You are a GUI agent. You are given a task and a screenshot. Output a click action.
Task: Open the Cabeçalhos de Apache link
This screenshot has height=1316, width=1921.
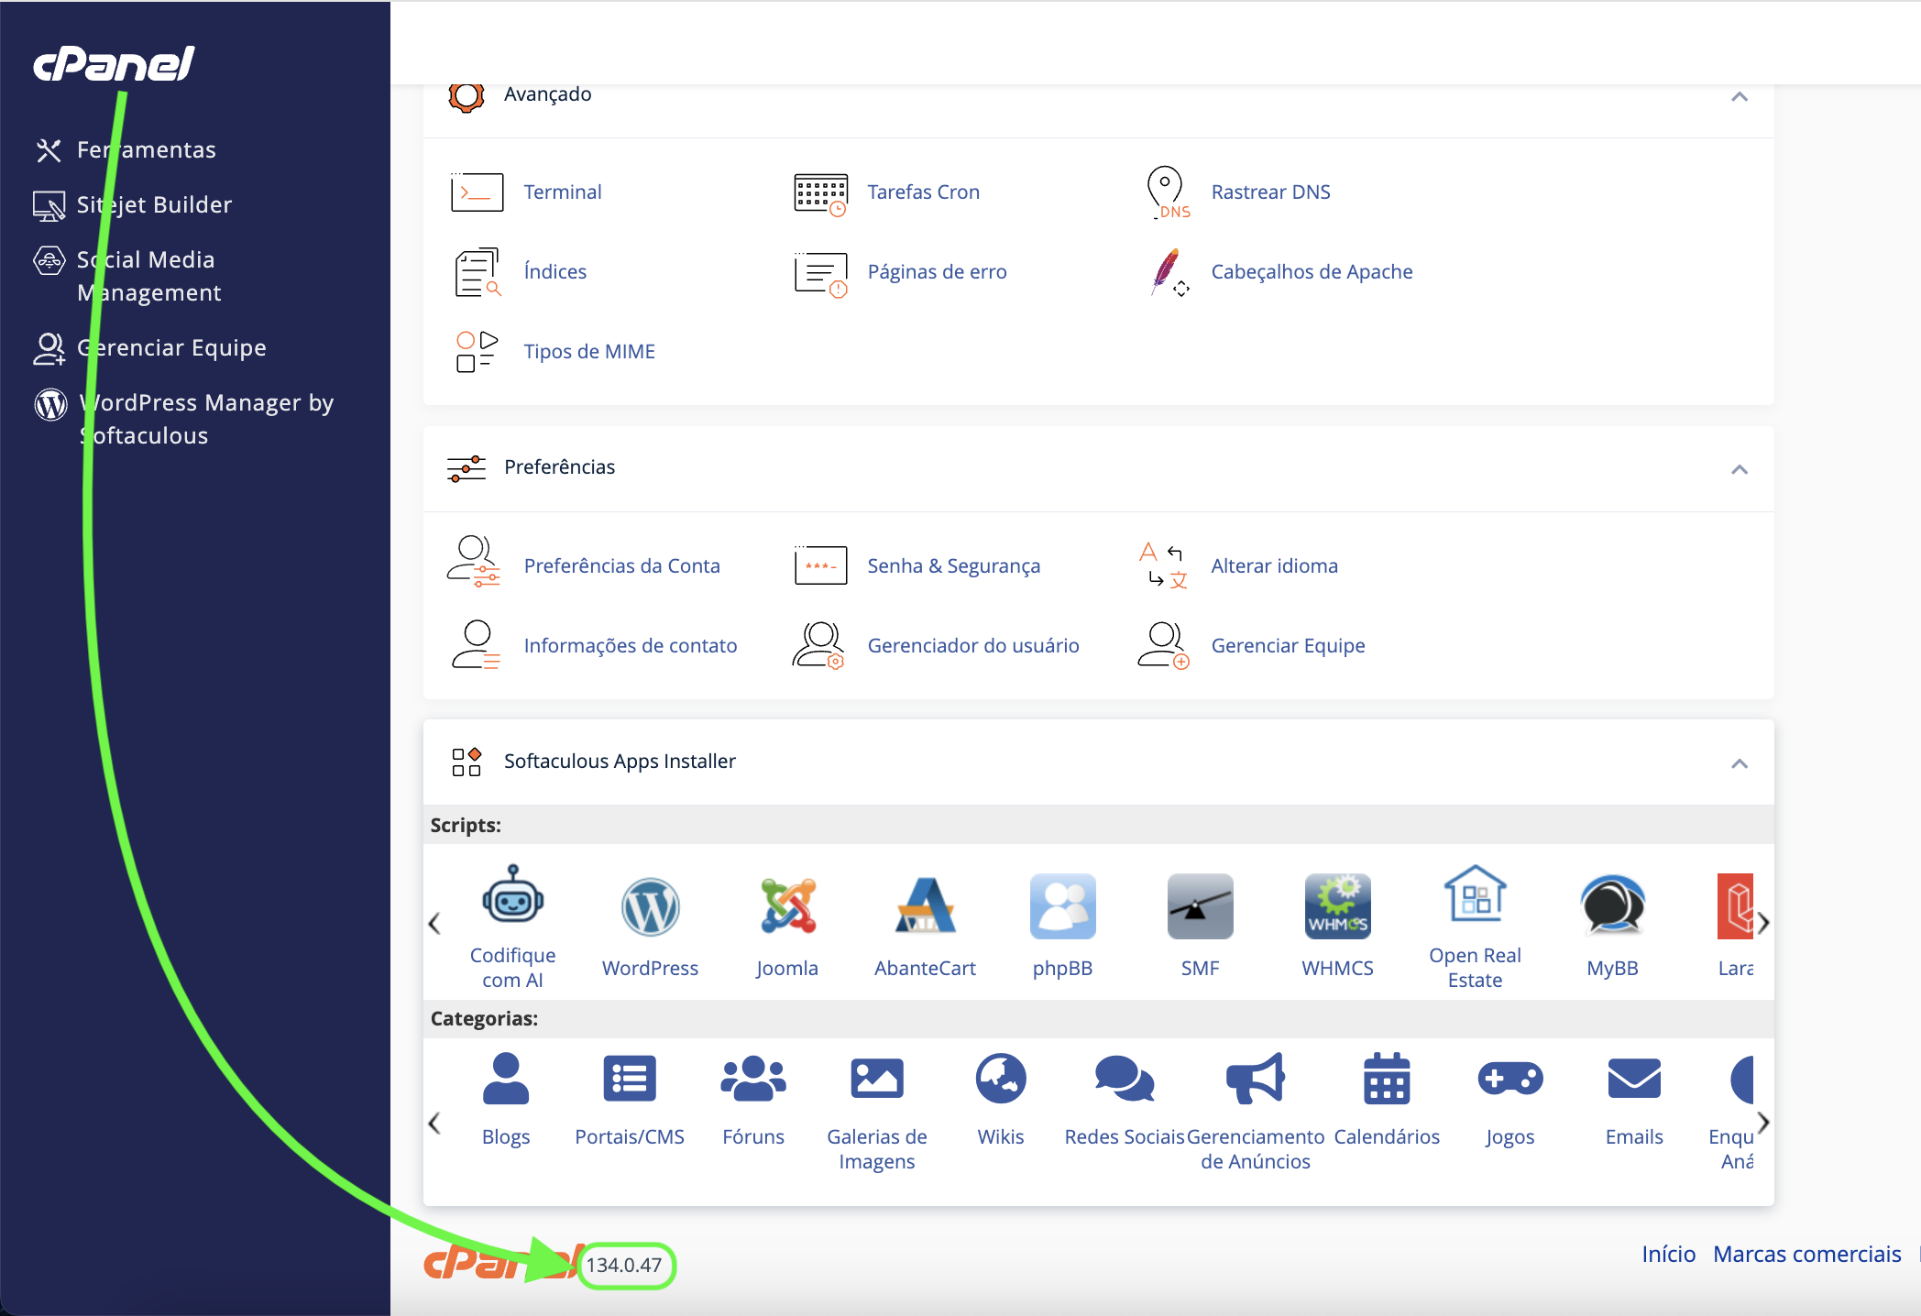[x=1312, y=272]
